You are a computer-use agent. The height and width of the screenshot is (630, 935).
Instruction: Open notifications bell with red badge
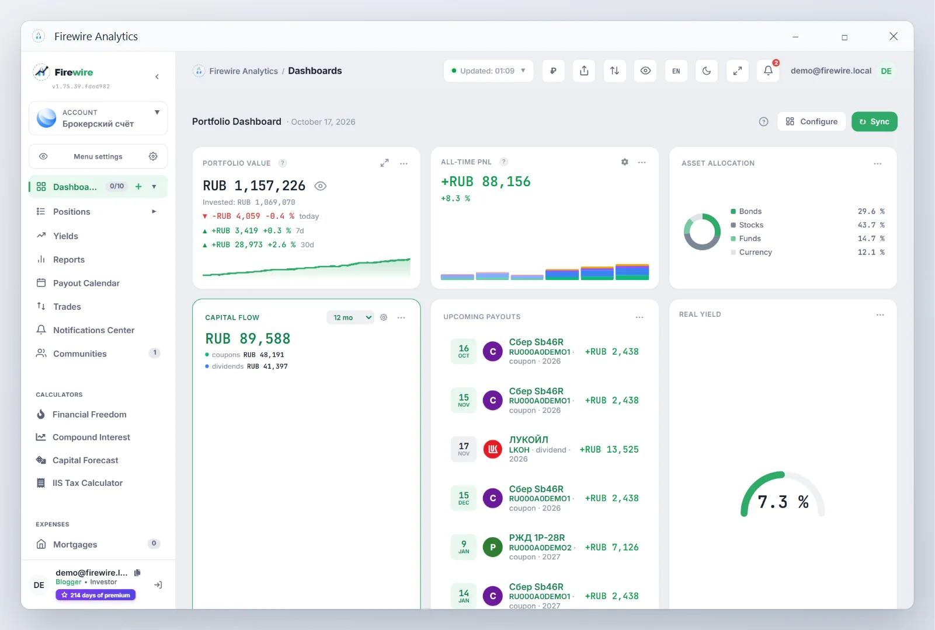pyautogui.click(x=769, y=71)
